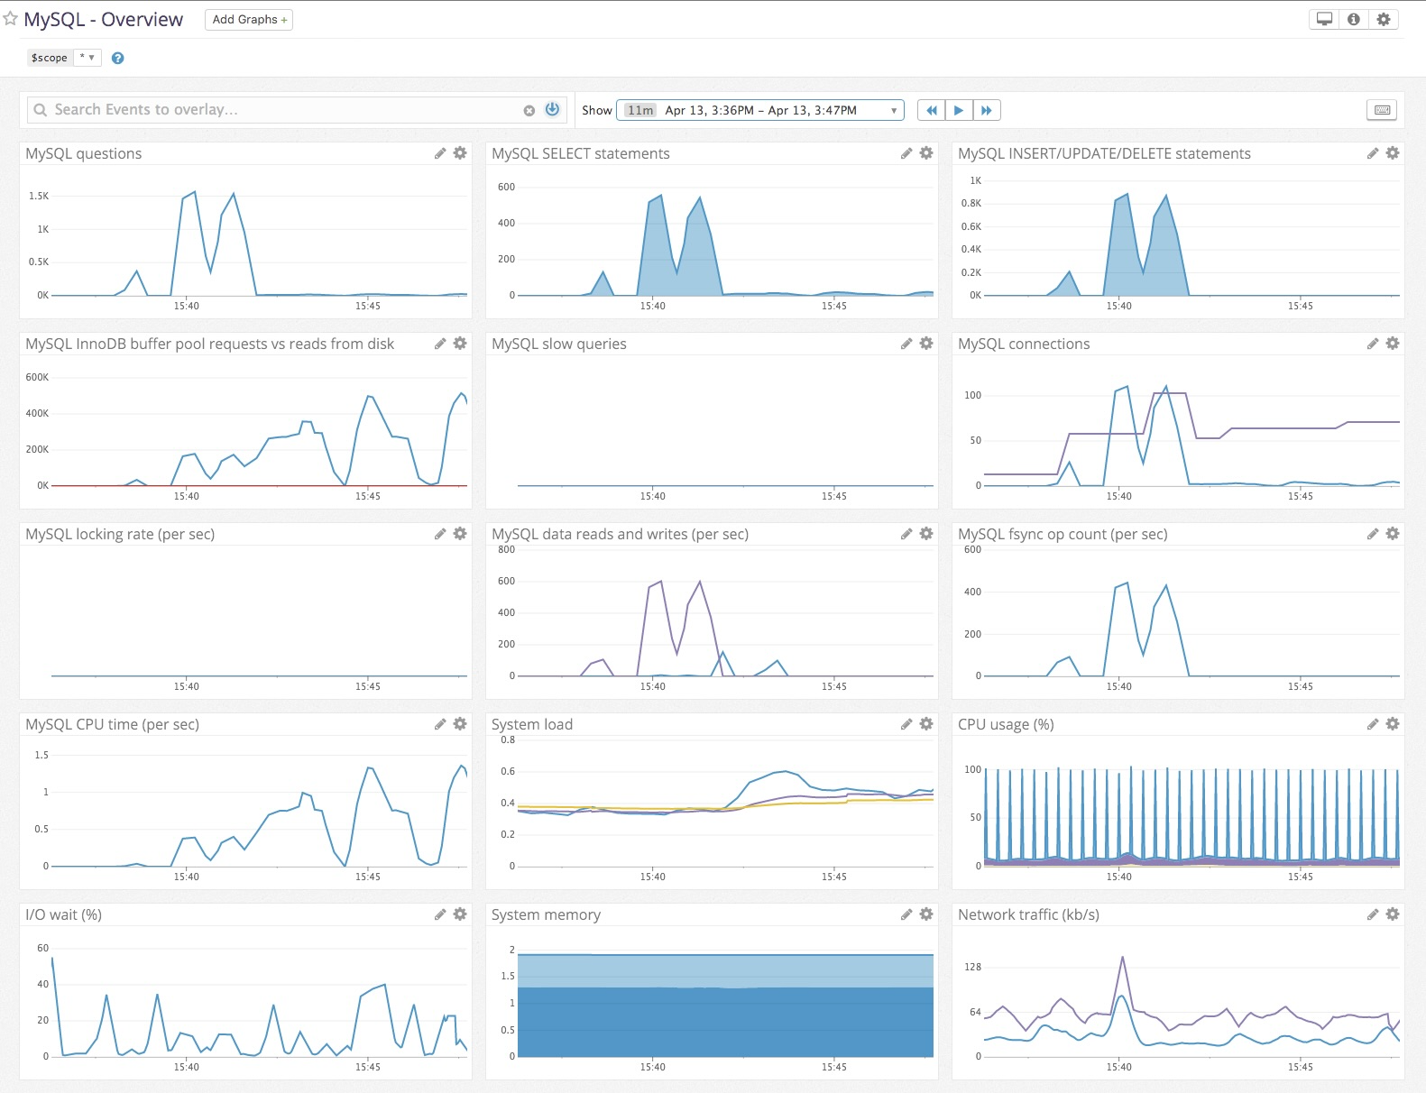Enter TV mode via monitor icon
1426x1093 pixels.
click(x=1324, y=19)
